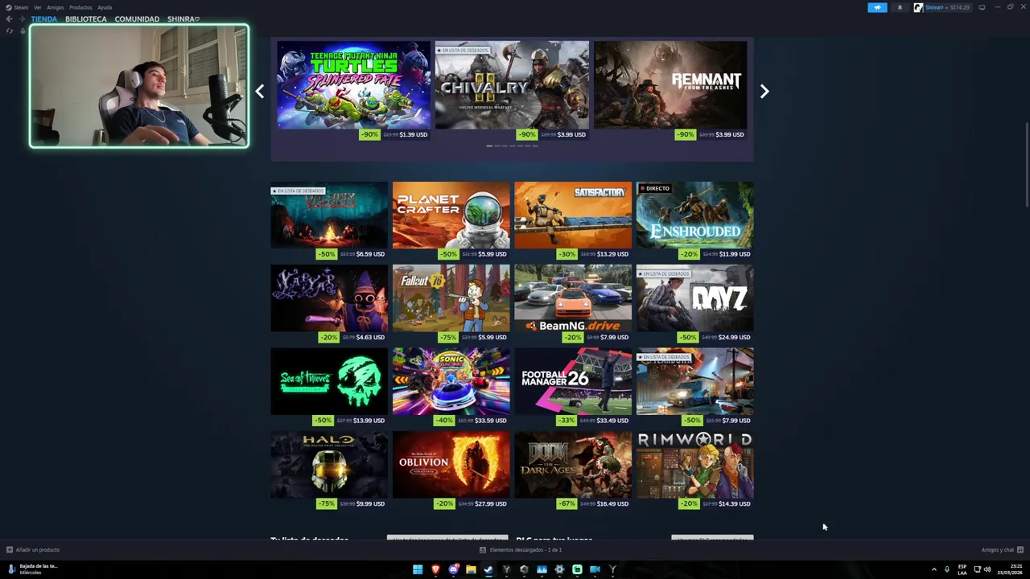1030x579 pixels.
Task: Open the downloads icon in status bar
Action: (x=483, y=550)
